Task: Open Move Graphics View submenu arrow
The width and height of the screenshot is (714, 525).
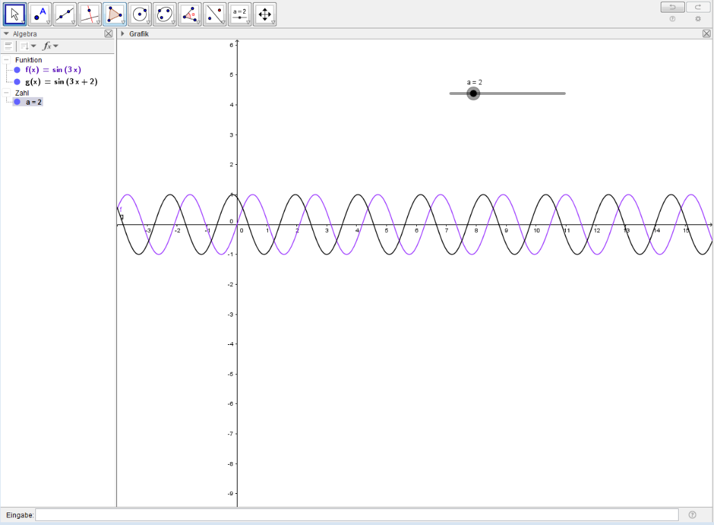Action: [x=274, y=22]
